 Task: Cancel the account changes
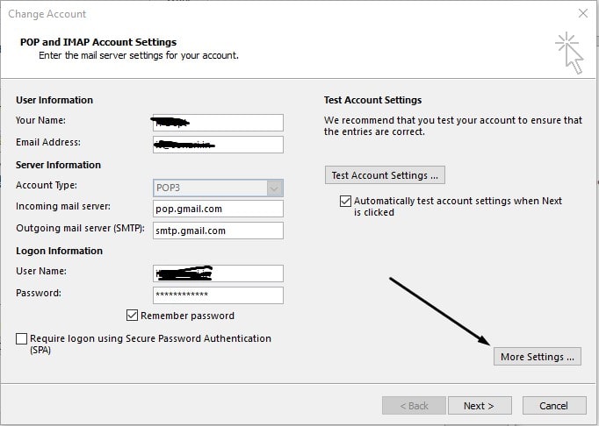(x=553, y=406)
